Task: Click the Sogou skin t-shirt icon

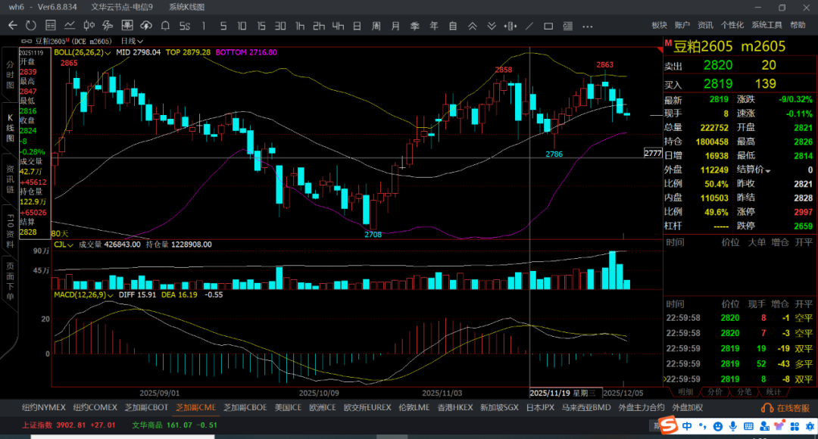Action: (779, 426)
